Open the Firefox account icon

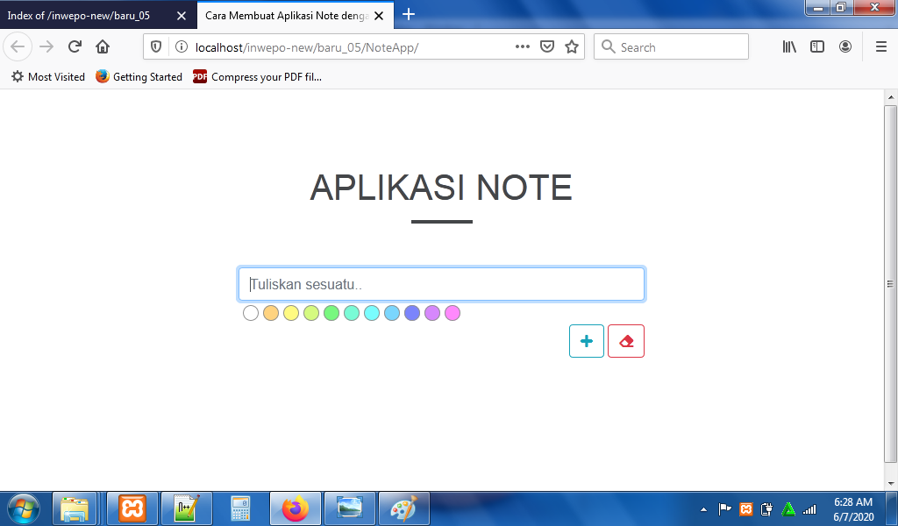click(x=845, y=47)
